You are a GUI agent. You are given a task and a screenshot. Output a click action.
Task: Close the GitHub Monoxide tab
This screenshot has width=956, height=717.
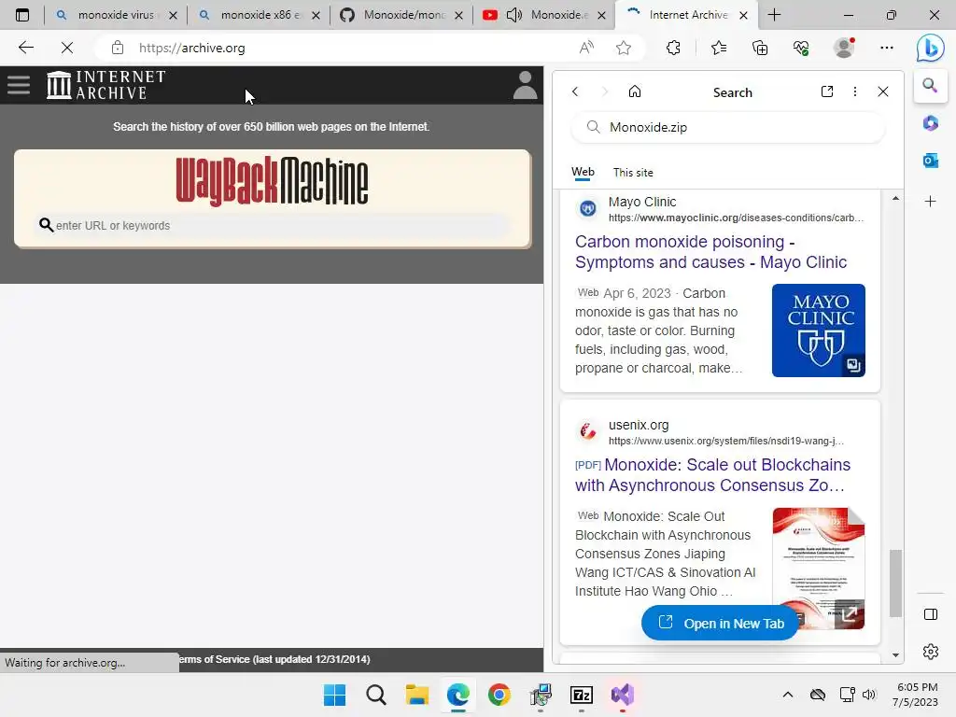pyautogui.click(x=458, y=15)
